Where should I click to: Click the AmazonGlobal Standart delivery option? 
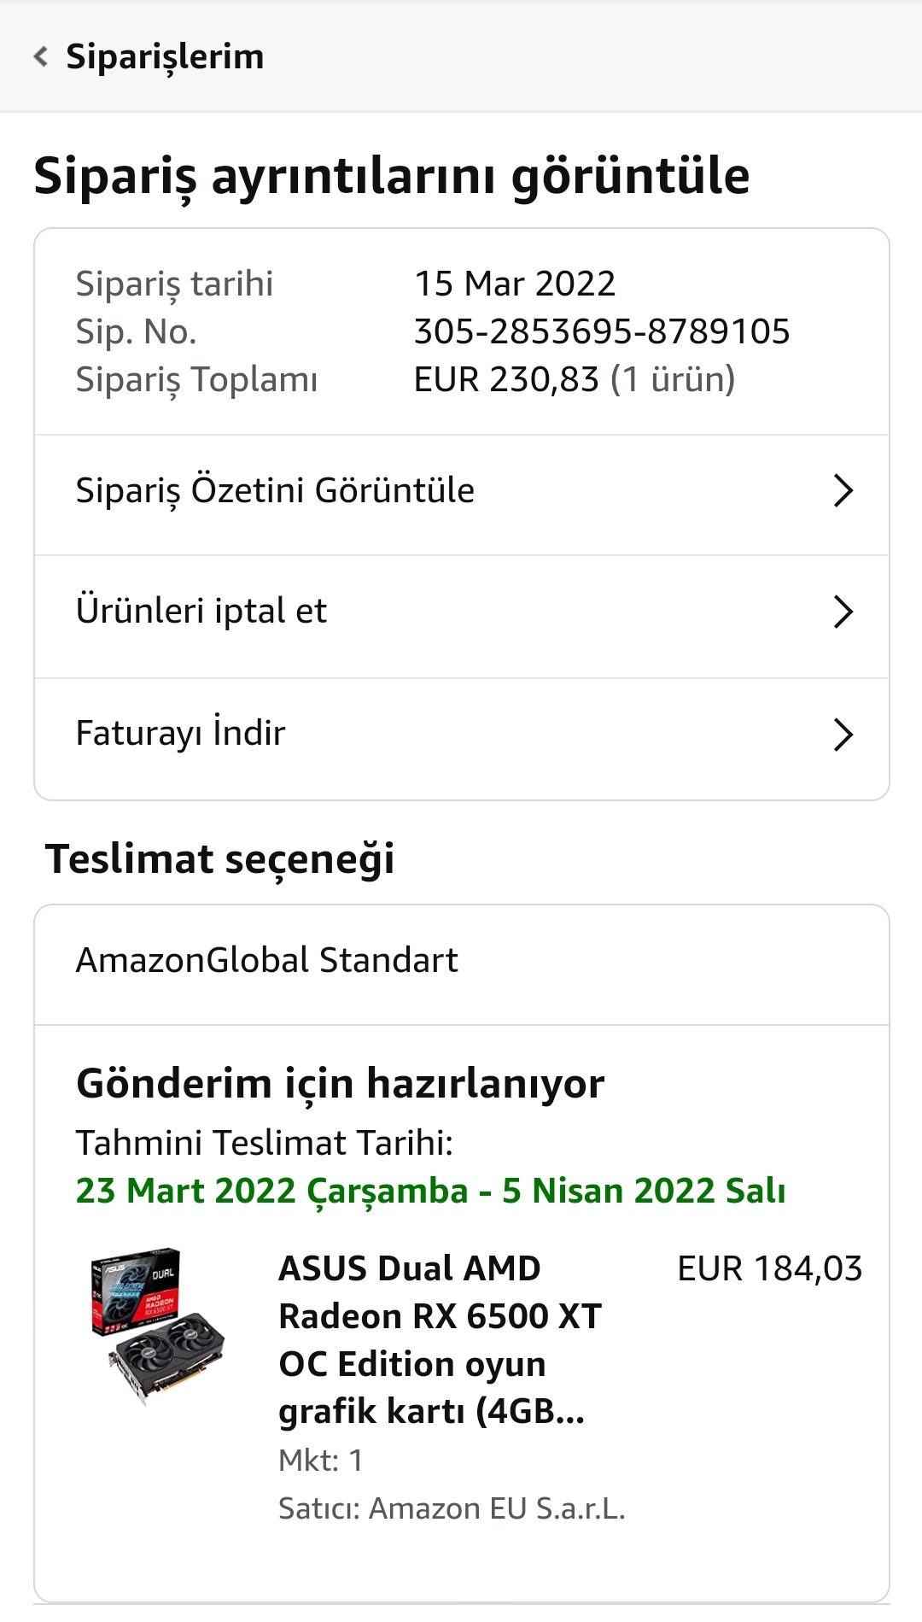(267, 961)
